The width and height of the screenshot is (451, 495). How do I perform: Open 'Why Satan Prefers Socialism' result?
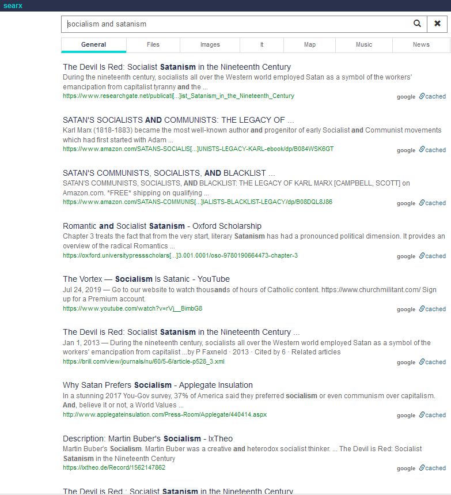tap(157, 385)
